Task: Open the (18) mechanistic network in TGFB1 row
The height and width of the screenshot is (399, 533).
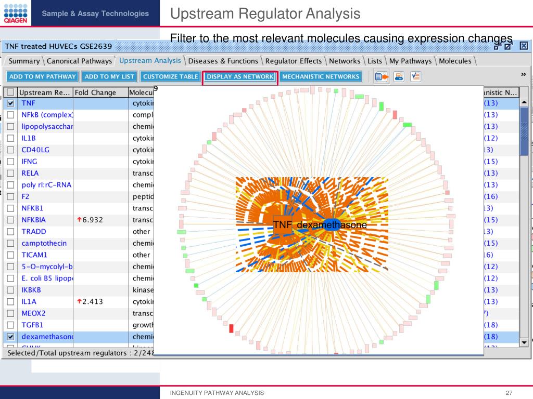Action: click(491, 325)
